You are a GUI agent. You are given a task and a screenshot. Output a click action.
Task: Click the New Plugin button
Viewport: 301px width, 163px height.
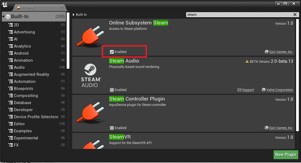[x=285, y=155]
